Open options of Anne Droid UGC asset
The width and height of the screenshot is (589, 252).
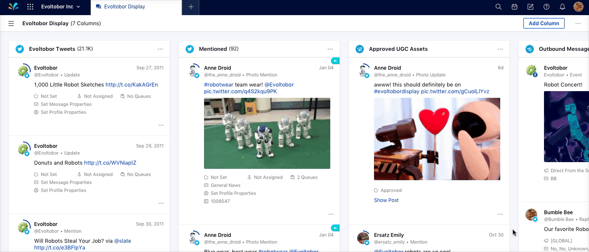pyautogui.click(x=500, y=214)
